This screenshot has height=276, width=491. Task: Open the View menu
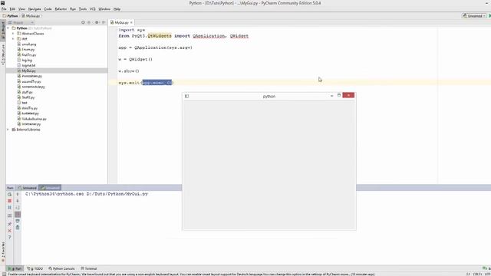point(21,9)
